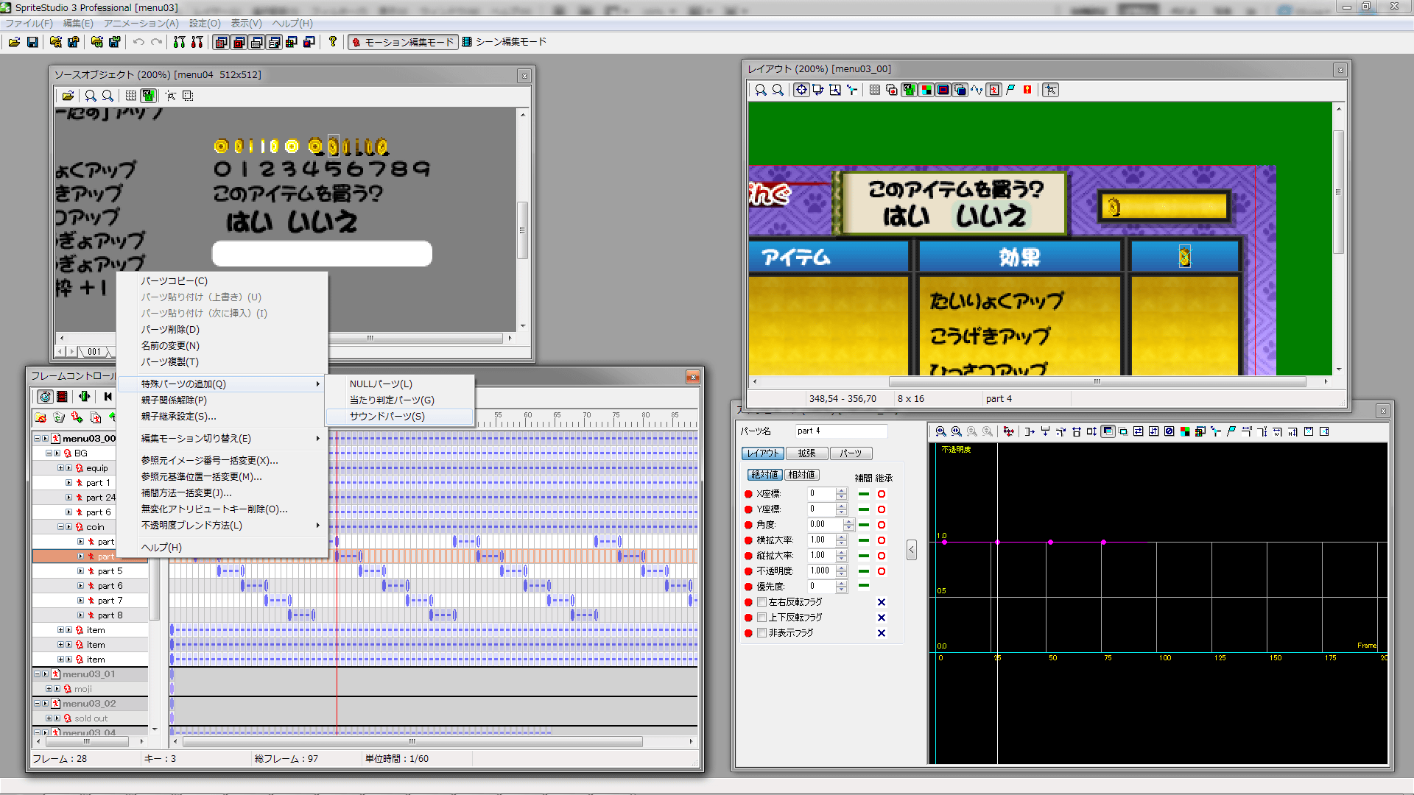Click the green-highlighted icon in Source Object toolbar
This screenshot has height=795, width=1414.
[x=149, y=96]
